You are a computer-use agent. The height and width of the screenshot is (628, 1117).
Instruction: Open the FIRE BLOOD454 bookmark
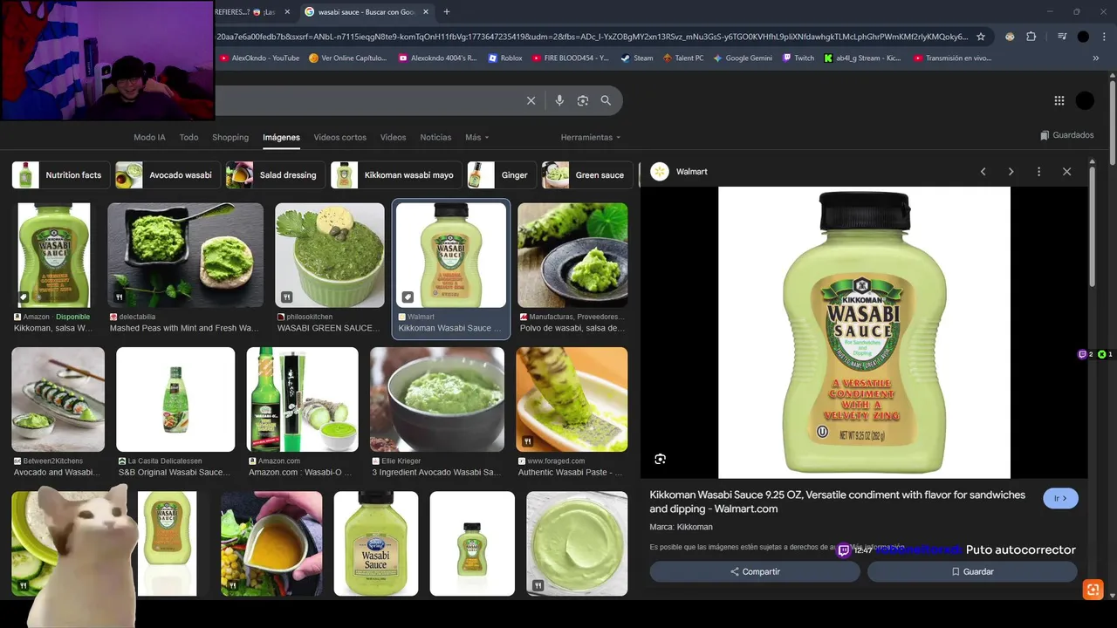[x=571, y=58]
